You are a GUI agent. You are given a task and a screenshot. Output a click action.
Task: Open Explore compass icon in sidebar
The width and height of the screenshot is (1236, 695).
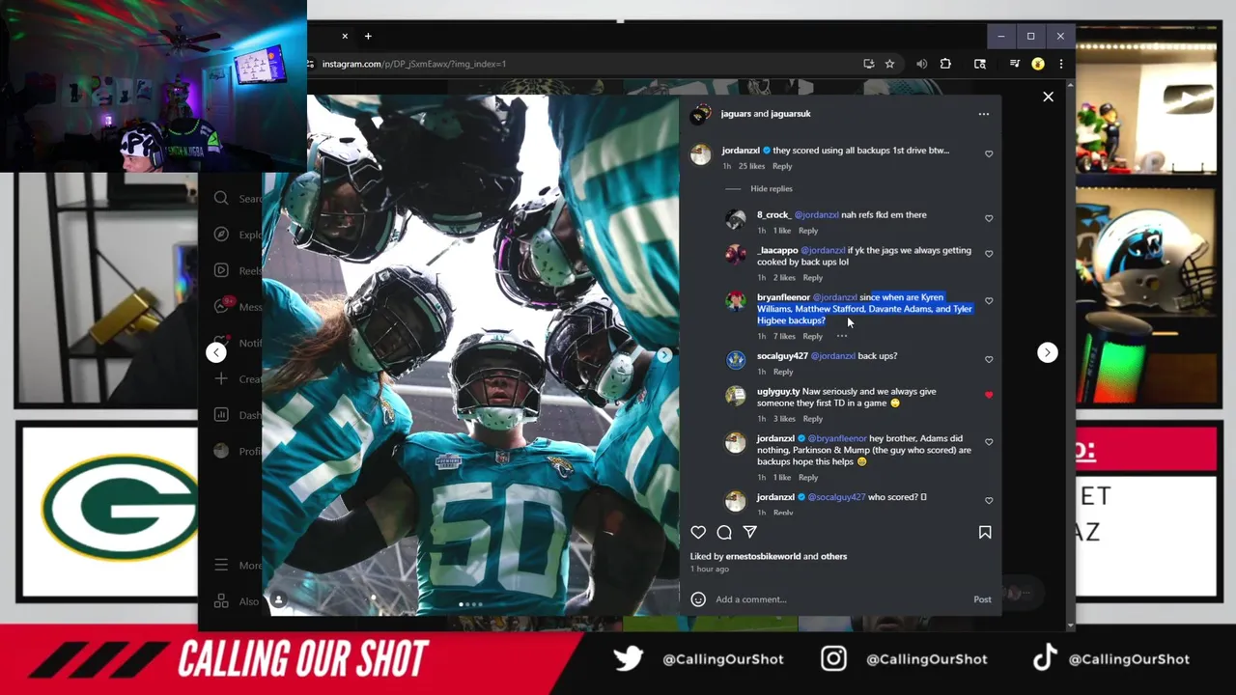[221, 234]
